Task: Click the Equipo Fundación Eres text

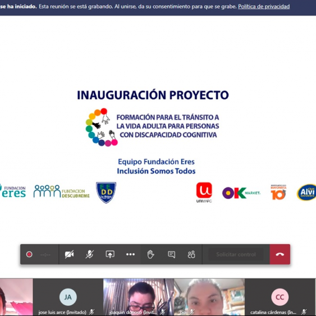Action: [x=156, y=162]
